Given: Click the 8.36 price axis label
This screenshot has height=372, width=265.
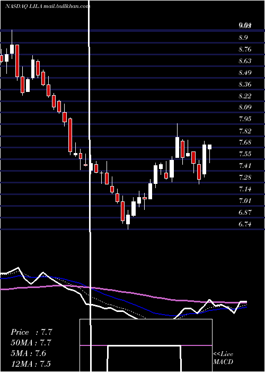Looking at the screenshot, I should coord(245,84).
